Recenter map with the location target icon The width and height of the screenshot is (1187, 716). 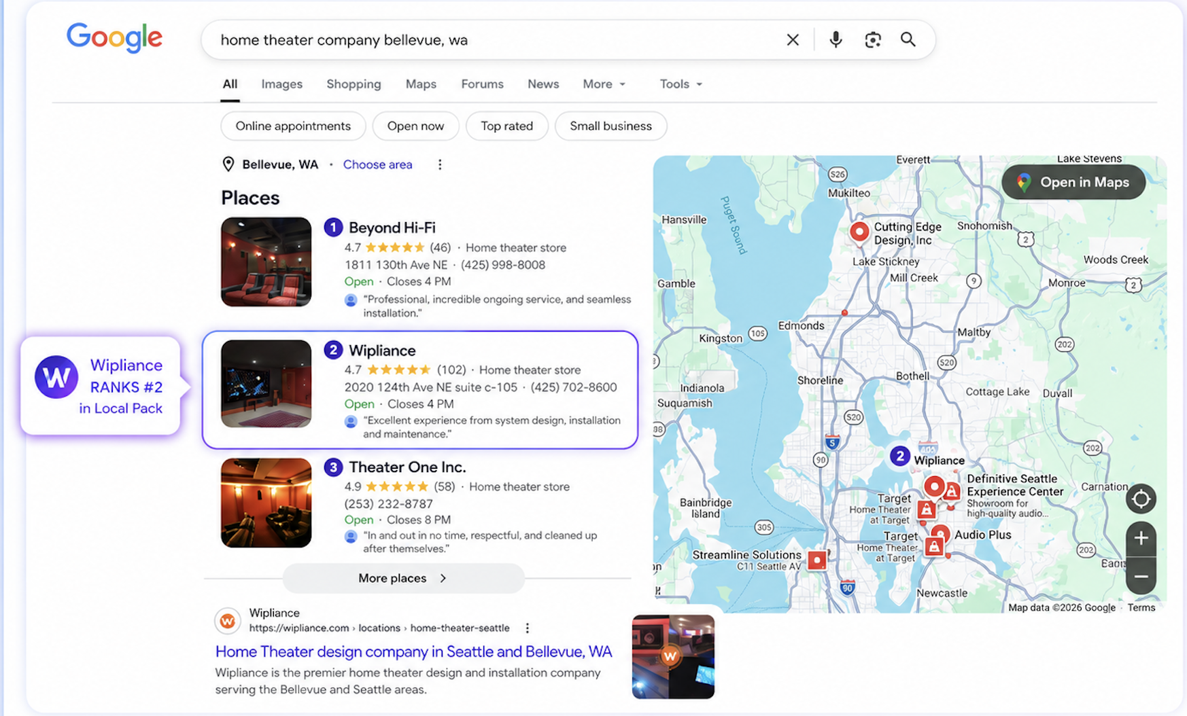[x=1141, y=499]
